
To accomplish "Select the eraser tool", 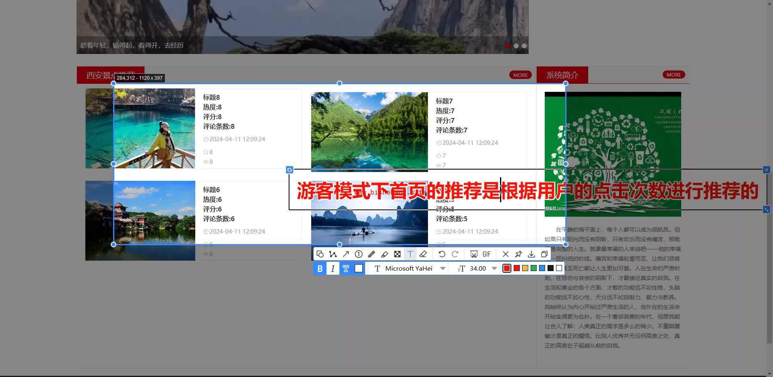I will (423, 254).
